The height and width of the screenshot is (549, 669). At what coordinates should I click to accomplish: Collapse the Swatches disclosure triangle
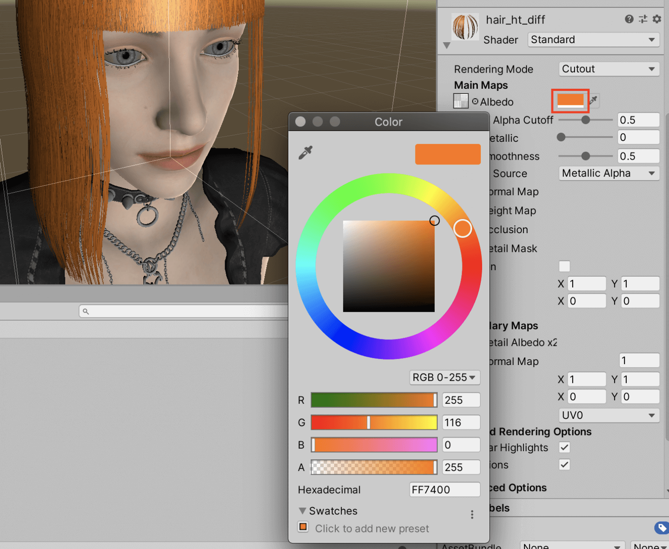point(303,511)
